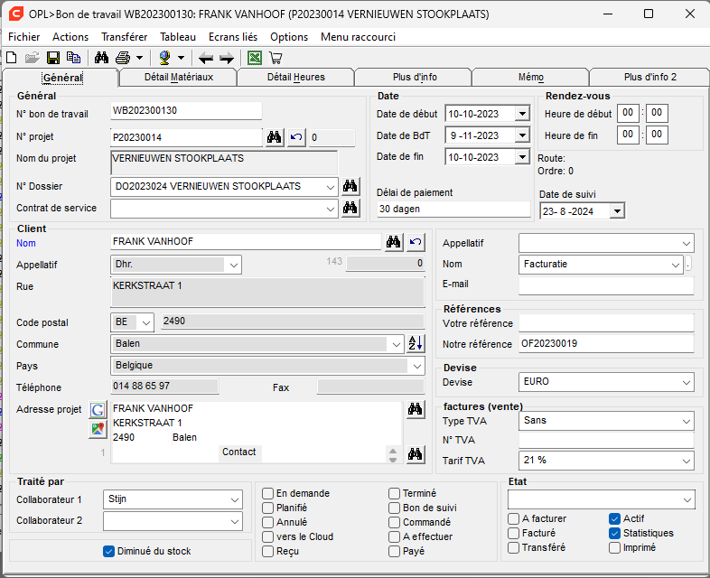Screen dimensions: 710x578
Task: Click the blue Nom client link
Action: [26, 243]
